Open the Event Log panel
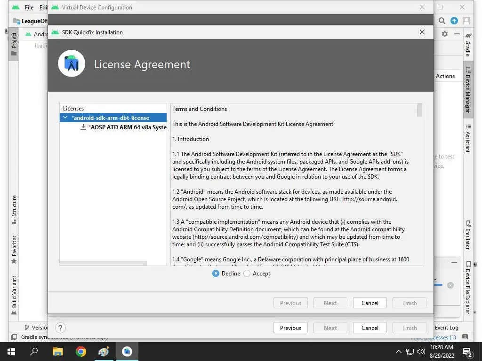Viewport: 482px width, 361px height. click(446, 328)
